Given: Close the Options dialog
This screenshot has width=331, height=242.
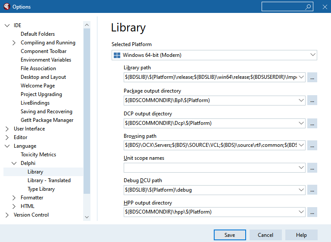Looking at the screenshot, I should click(325, 7).
